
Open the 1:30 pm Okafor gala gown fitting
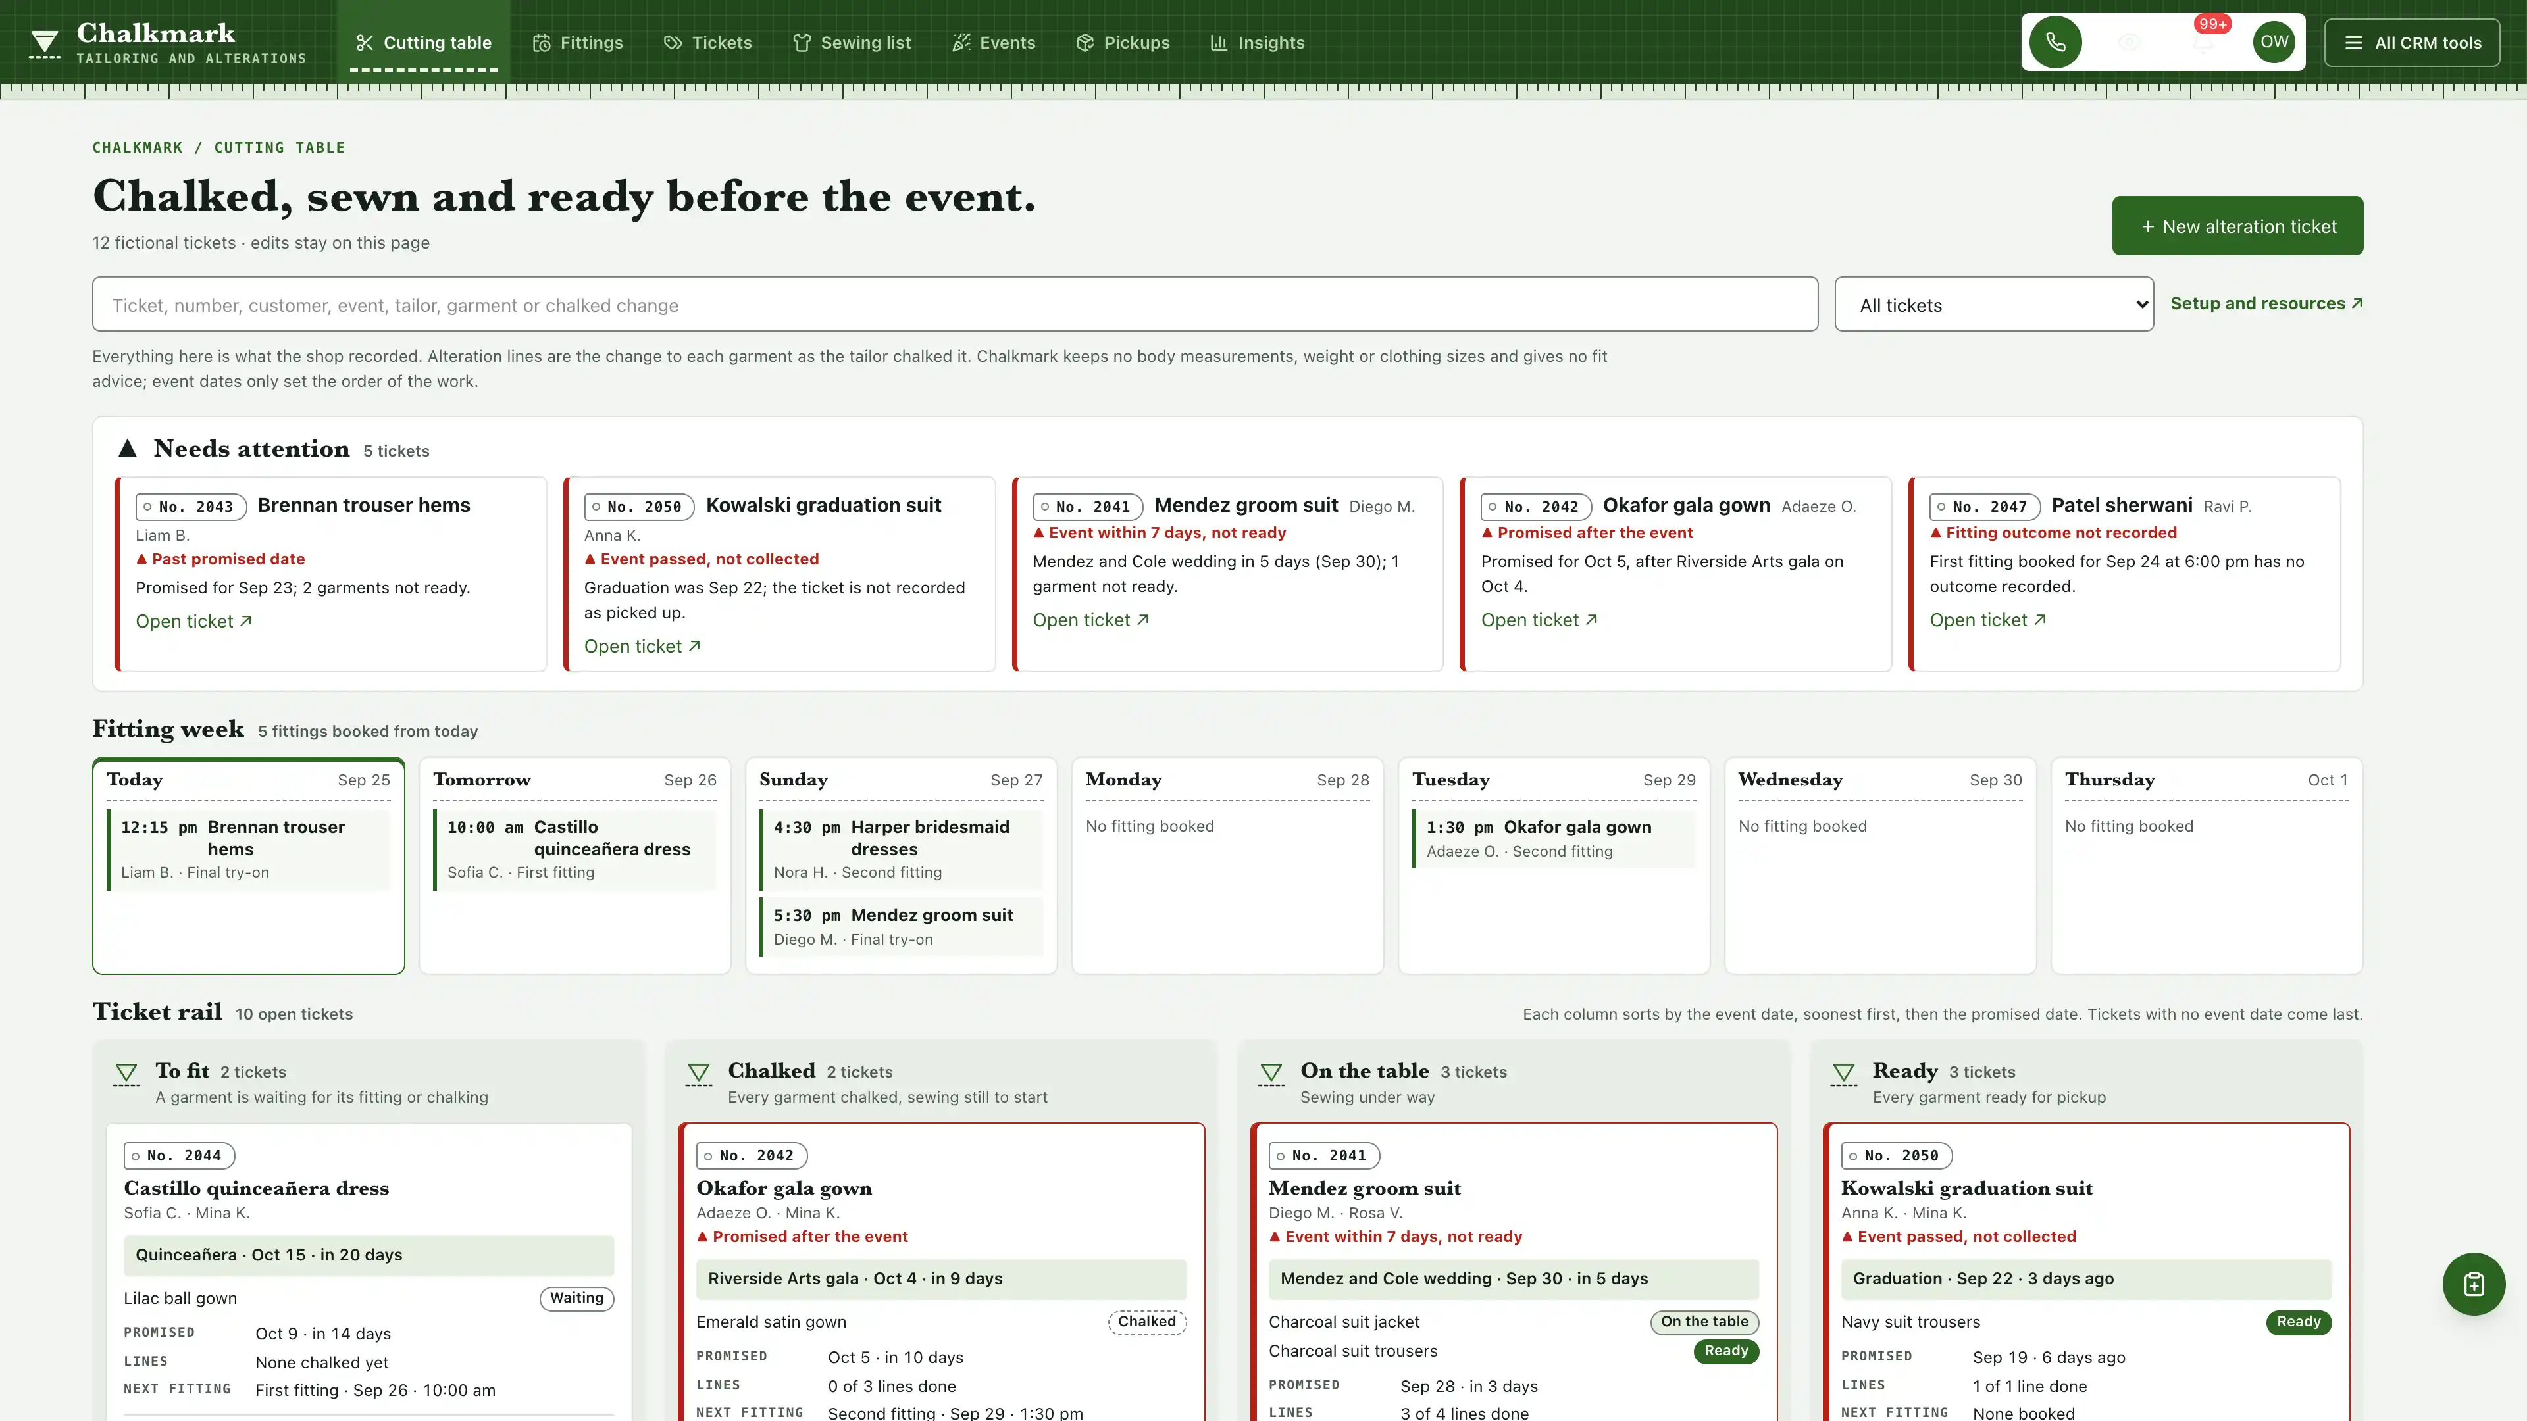click(1554, 839)
